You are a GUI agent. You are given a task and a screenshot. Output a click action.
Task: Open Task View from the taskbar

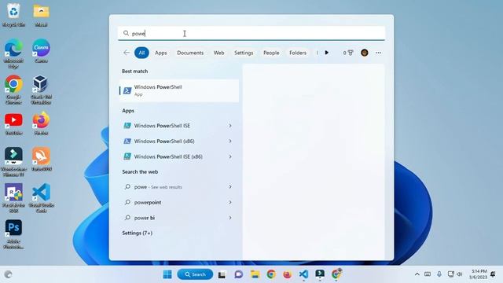point(222,274)
